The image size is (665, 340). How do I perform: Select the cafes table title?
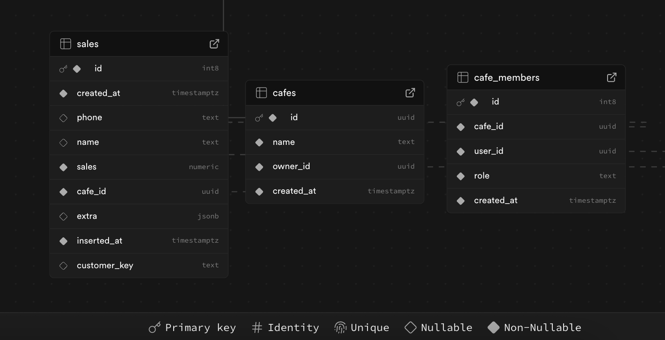(284, 93)
